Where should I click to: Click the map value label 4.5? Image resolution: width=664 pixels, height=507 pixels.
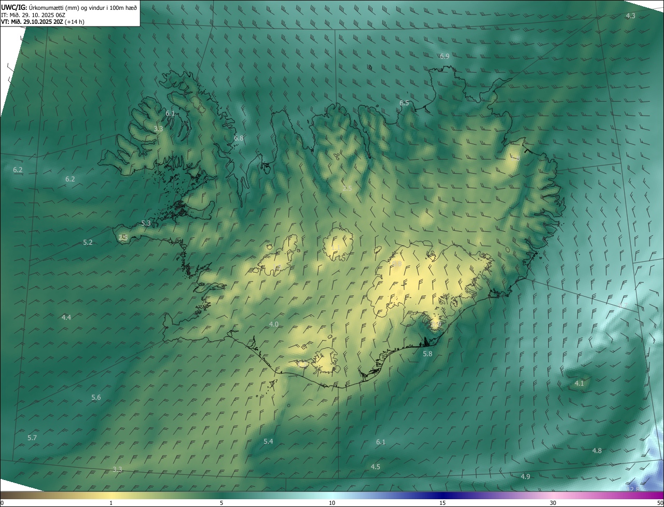(375, 467)
